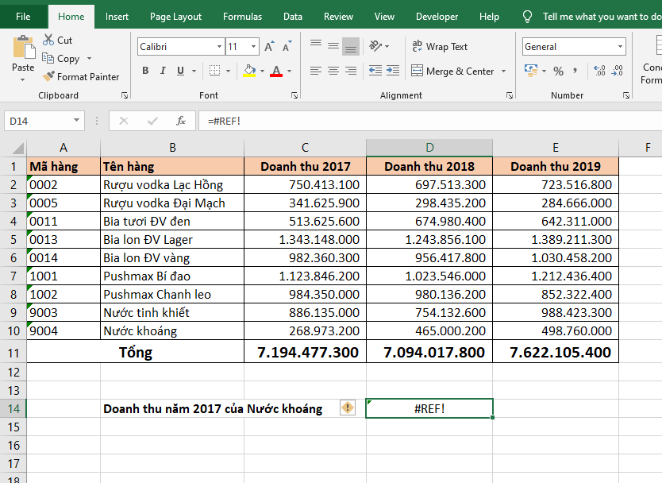Click the Paste button
The height and width of the screenshot is (483, 662).
tap(23, 56)
